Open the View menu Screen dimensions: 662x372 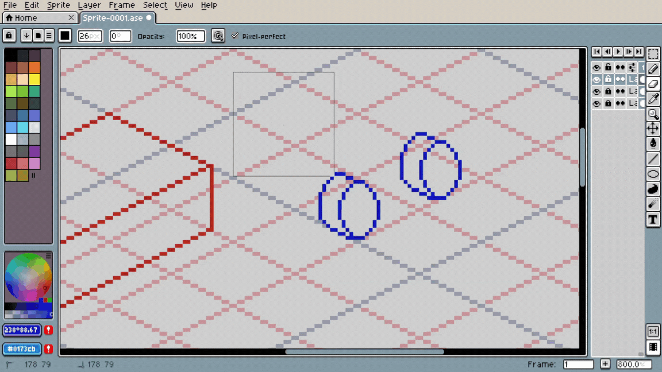184,5
